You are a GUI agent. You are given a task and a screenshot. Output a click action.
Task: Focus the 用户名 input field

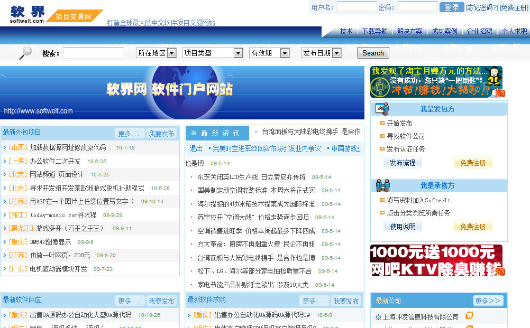pyautogui.click(x=357, y=7)
